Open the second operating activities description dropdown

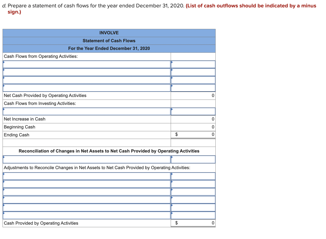pyautogui.click(x=86, y=72)
